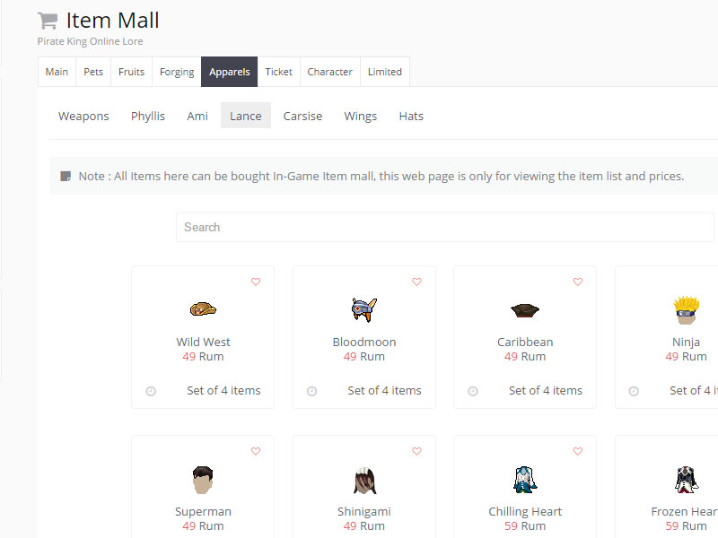Viewport: 718px width, 538px height.
Task: Open the Wild West hat image
Action: click(203, 309)
